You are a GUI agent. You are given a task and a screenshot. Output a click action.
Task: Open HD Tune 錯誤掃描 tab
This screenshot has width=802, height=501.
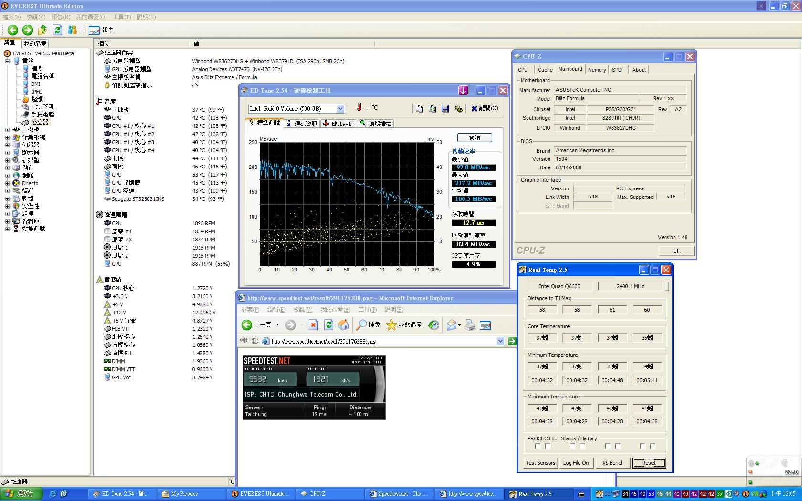(x=376, y=124)
